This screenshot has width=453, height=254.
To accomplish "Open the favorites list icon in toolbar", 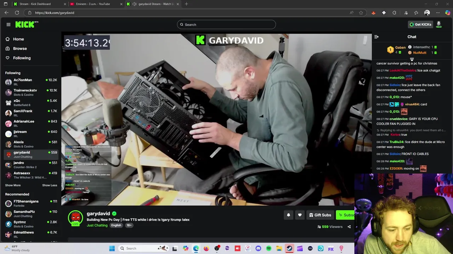I will click(x=416, y=13).
